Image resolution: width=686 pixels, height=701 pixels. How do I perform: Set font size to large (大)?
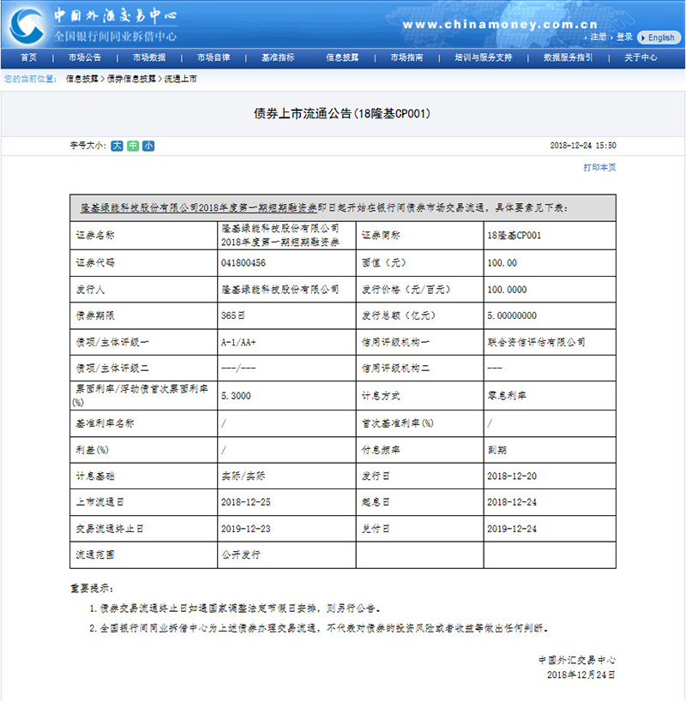[117, 146]
